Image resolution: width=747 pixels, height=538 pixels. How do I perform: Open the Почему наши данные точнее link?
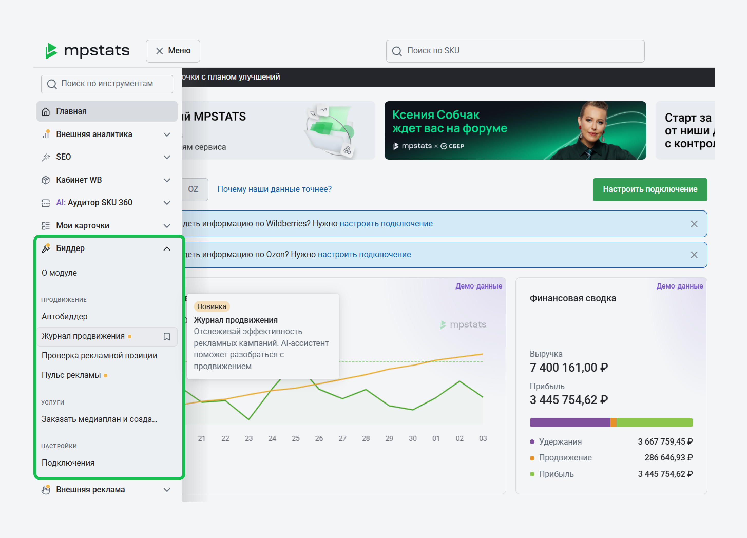(x=274, y=189)
